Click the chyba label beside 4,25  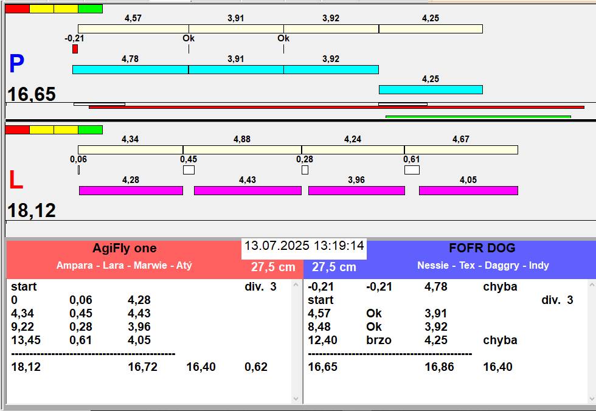pos(500,340)
